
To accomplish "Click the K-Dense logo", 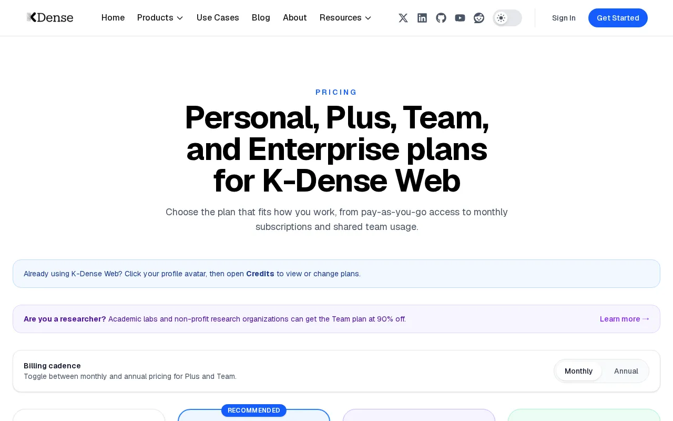I will pyautogui.click(x=50, y=17).
